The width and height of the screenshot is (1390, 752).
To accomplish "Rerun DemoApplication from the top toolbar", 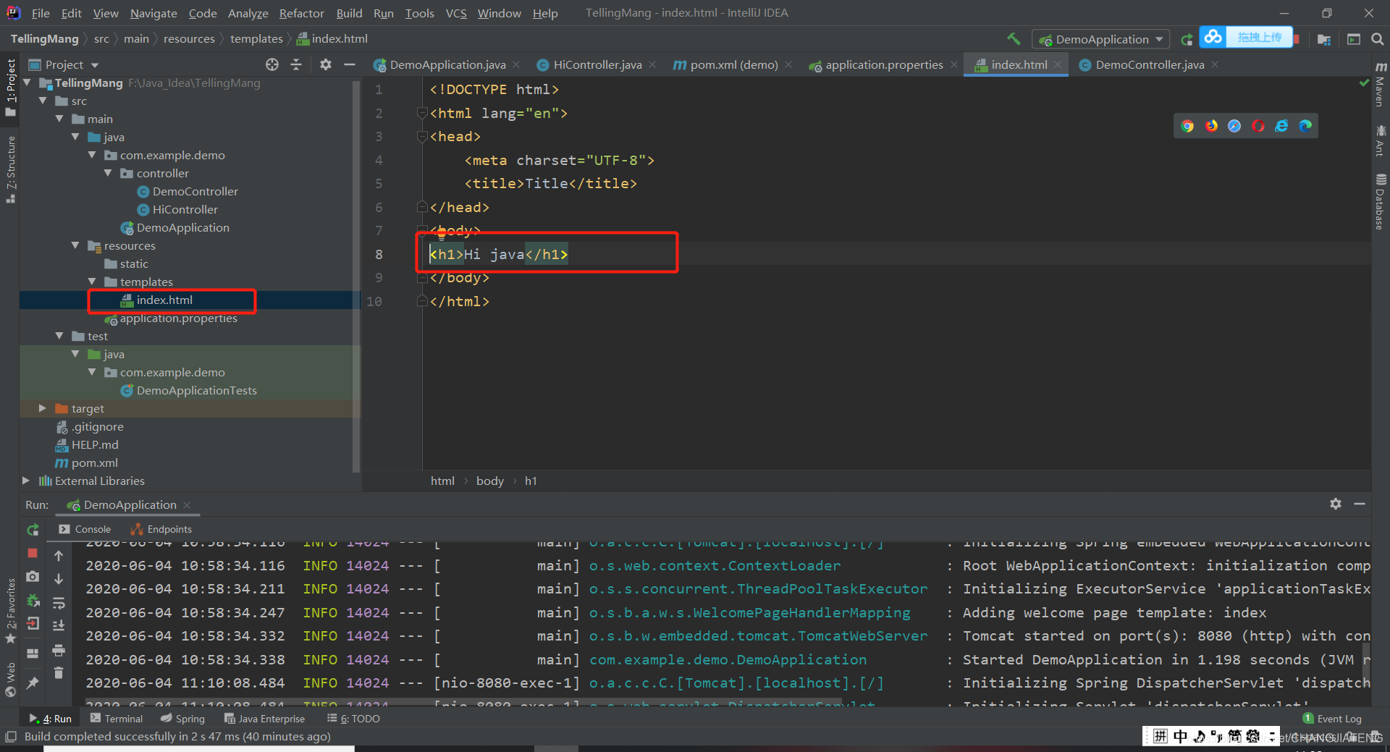I will click(x=1187, y=39).
